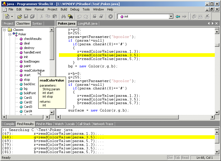This screenshot has height=161, width=221.
Task: Select the Card2 field in tree
Action: point(28,102)
